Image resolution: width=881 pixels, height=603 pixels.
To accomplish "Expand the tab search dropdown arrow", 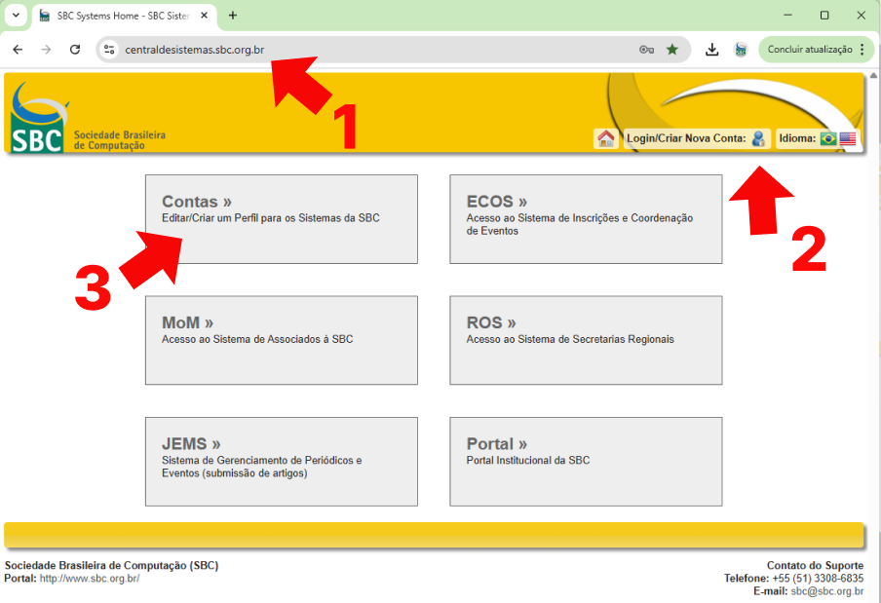I will pyautogui.click(x=15, y=16).
